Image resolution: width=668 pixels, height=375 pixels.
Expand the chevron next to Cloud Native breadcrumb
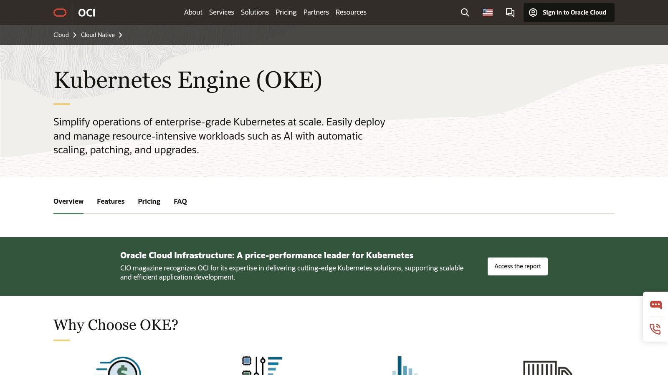tap(121, 35)
